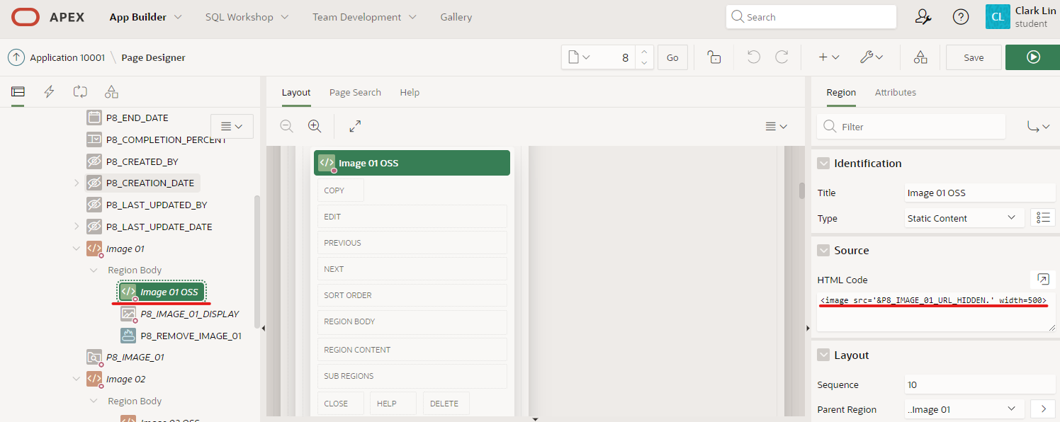Collapse the Image 01 tree node
Viewport: 1060px width, 422px height.
[77, 249]
